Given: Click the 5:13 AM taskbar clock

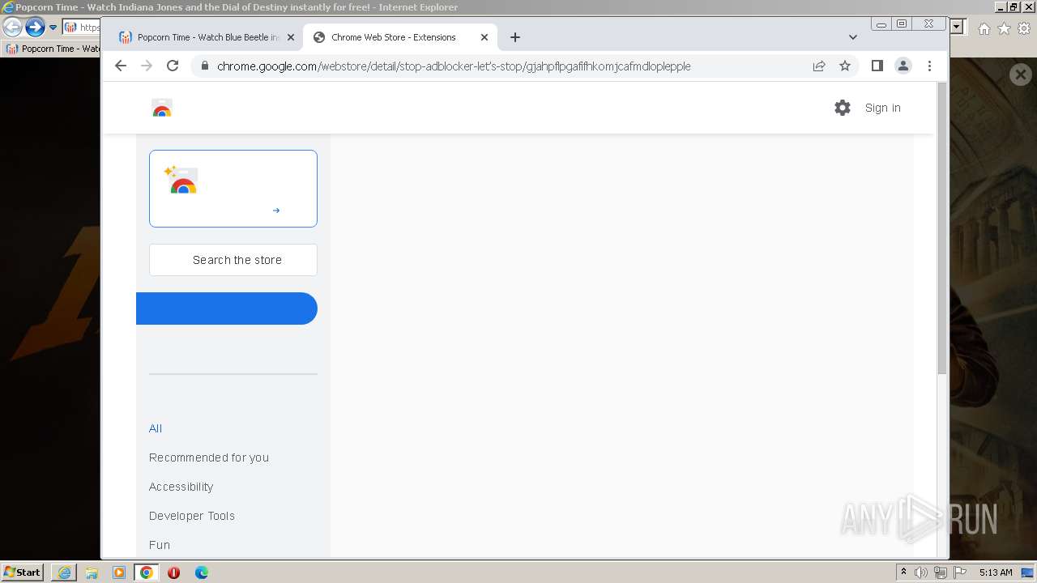Looking at the screenshot, I should [x=996, y=572].
